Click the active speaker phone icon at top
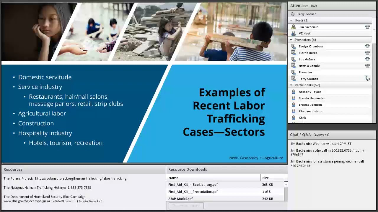This screenshot has width=378, height=212. [293, 14]
